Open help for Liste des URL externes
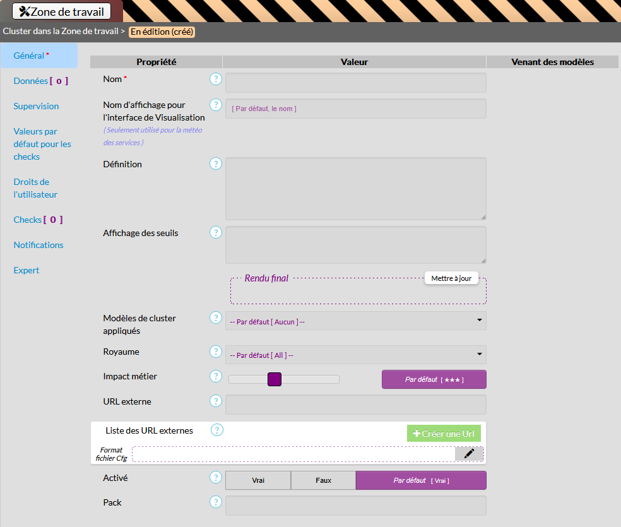The image size is (621, 527). 217,430
